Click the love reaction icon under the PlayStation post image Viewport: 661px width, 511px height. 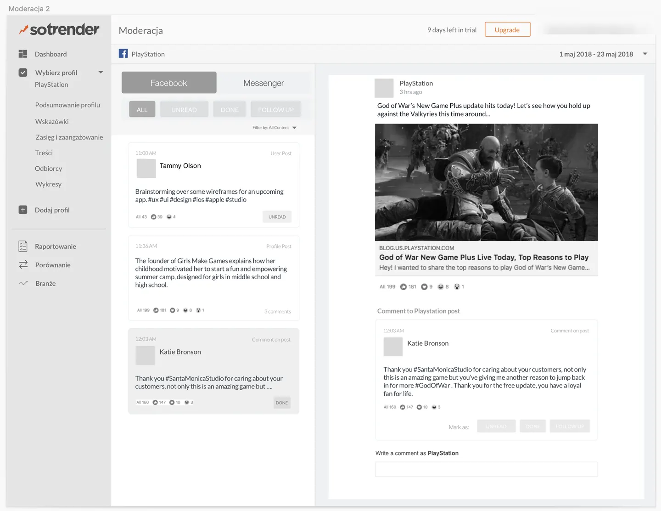424,286
